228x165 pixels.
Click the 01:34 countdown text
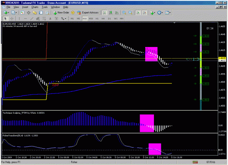point(210,28)
